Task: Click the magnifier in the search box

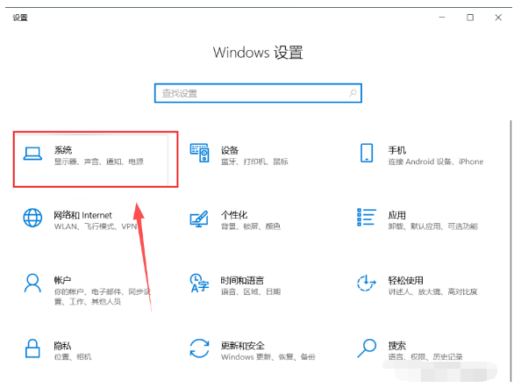Action: click(x=353, y=93)
